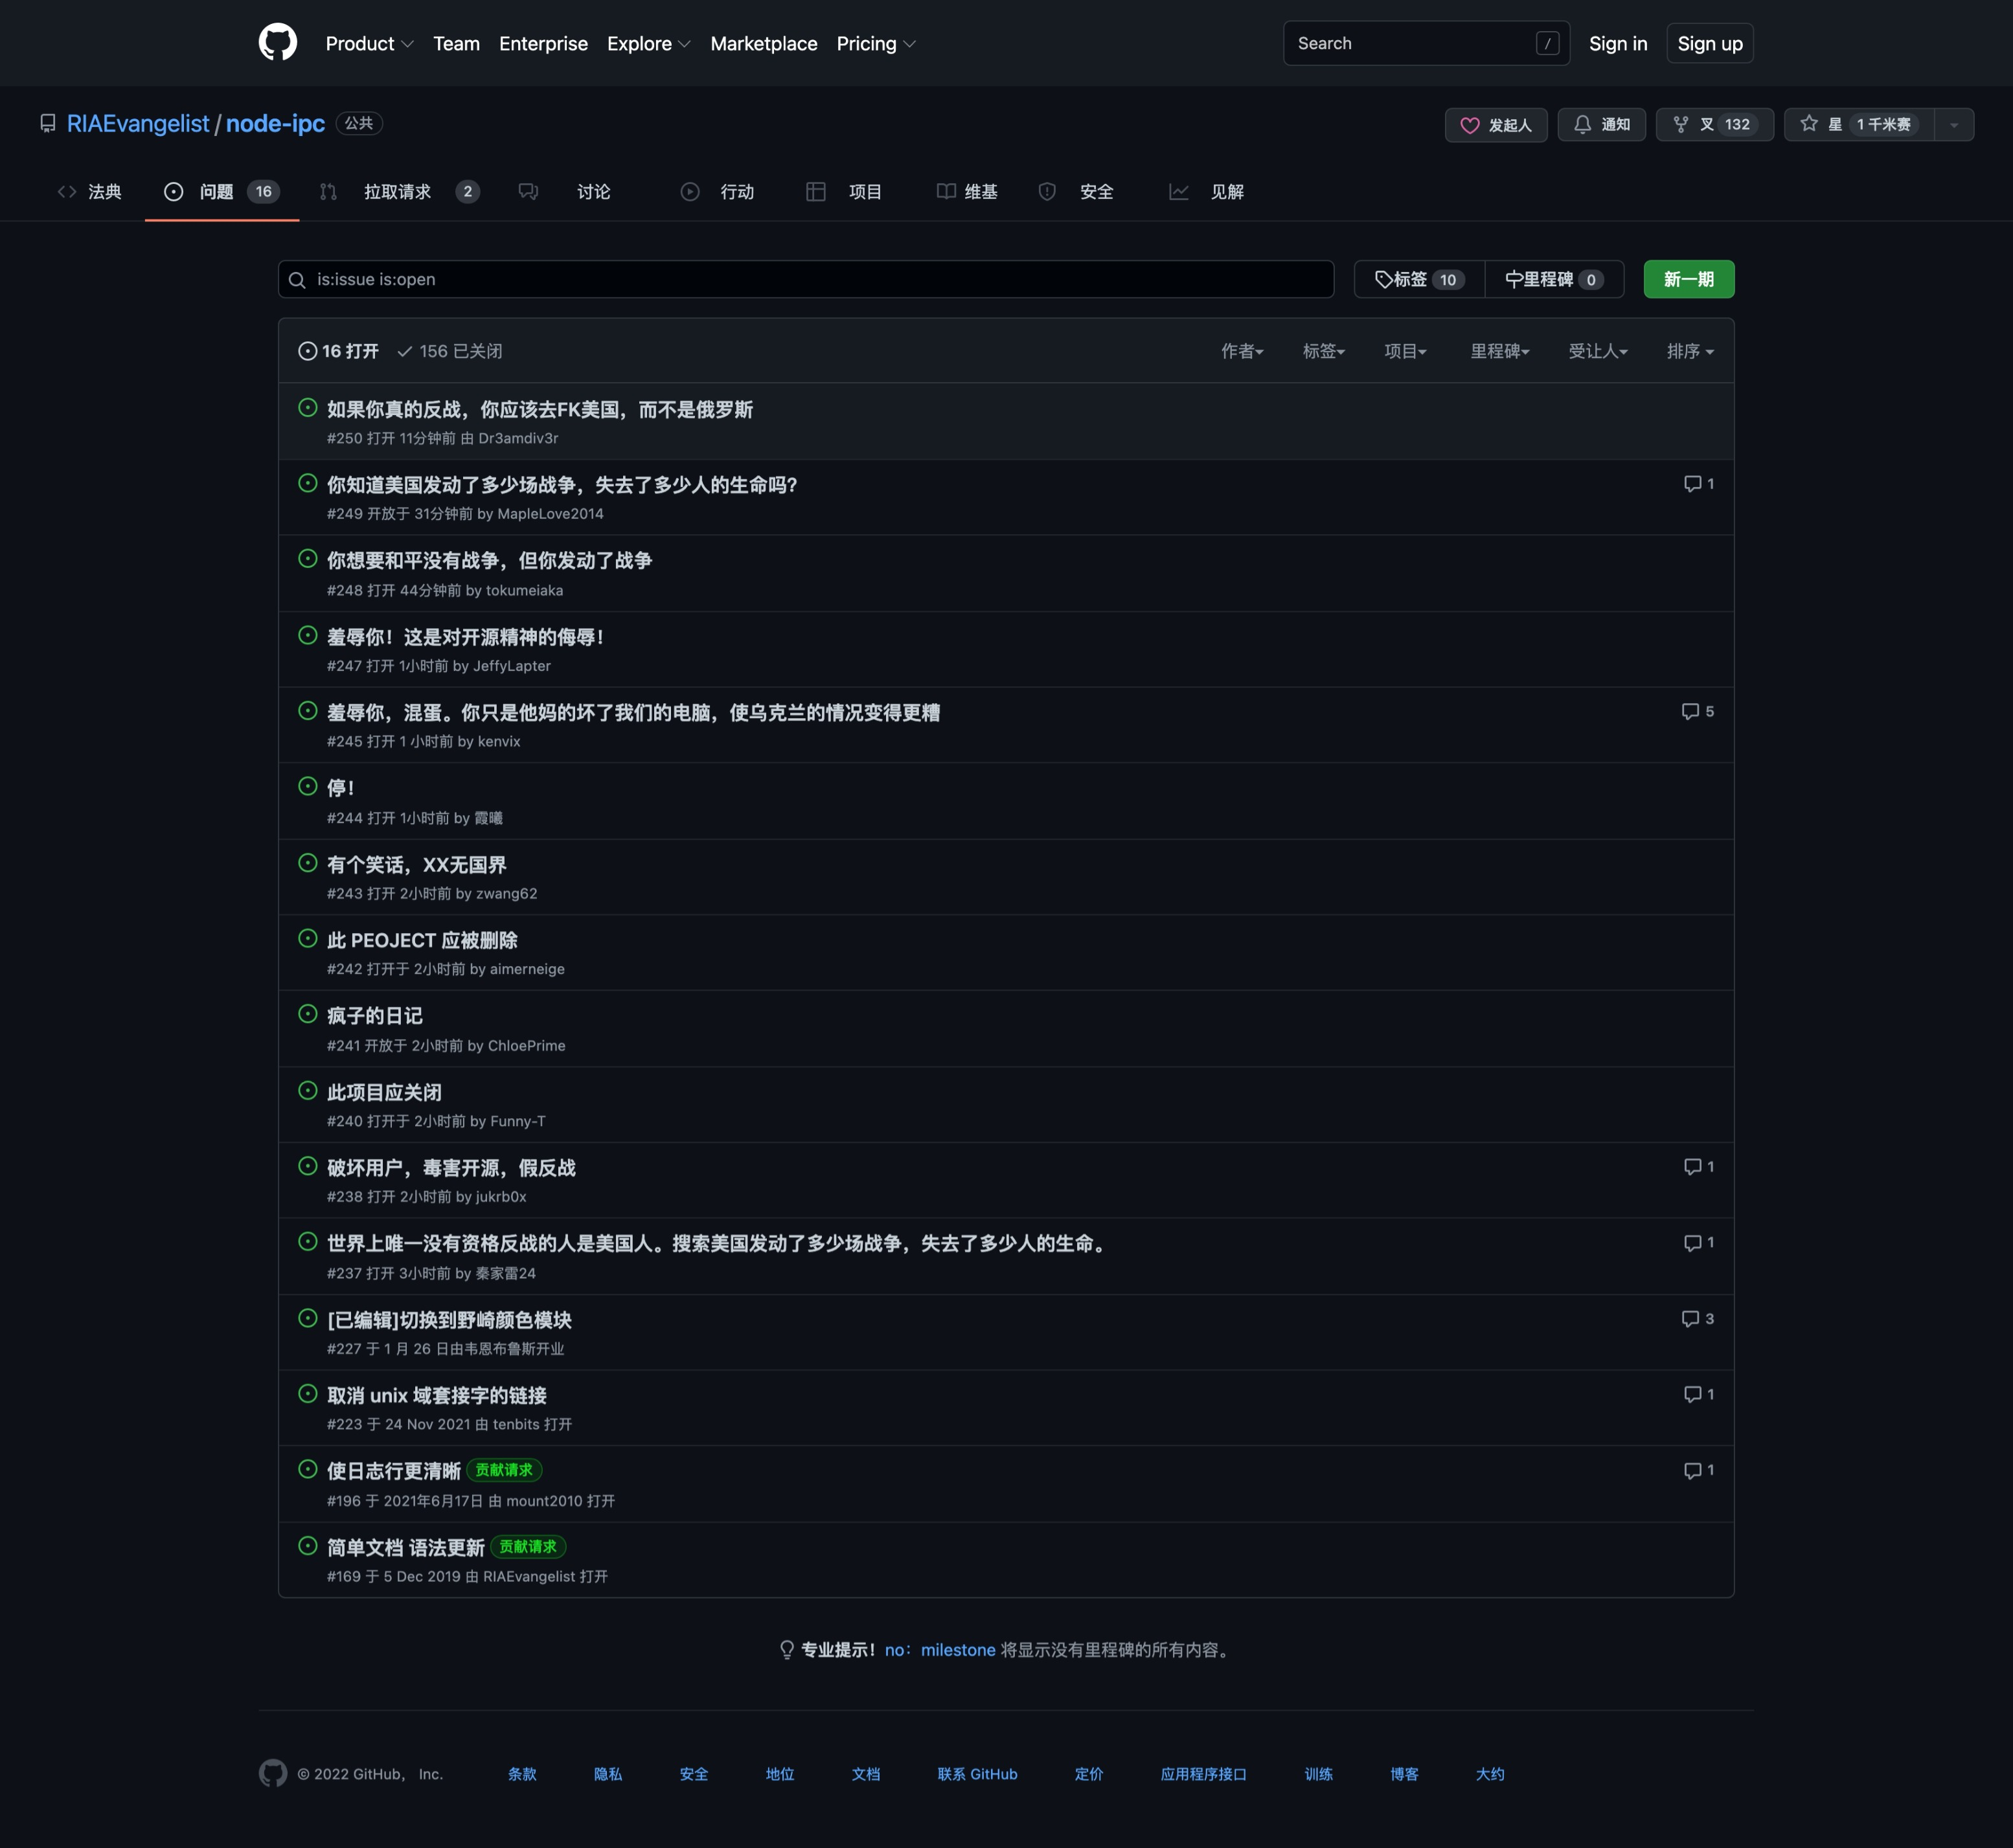The height and width of the screenshot is (1848, 2013).
Task: Show the 156 已关闭 closed issues
Action: click(x=450, y=351)
